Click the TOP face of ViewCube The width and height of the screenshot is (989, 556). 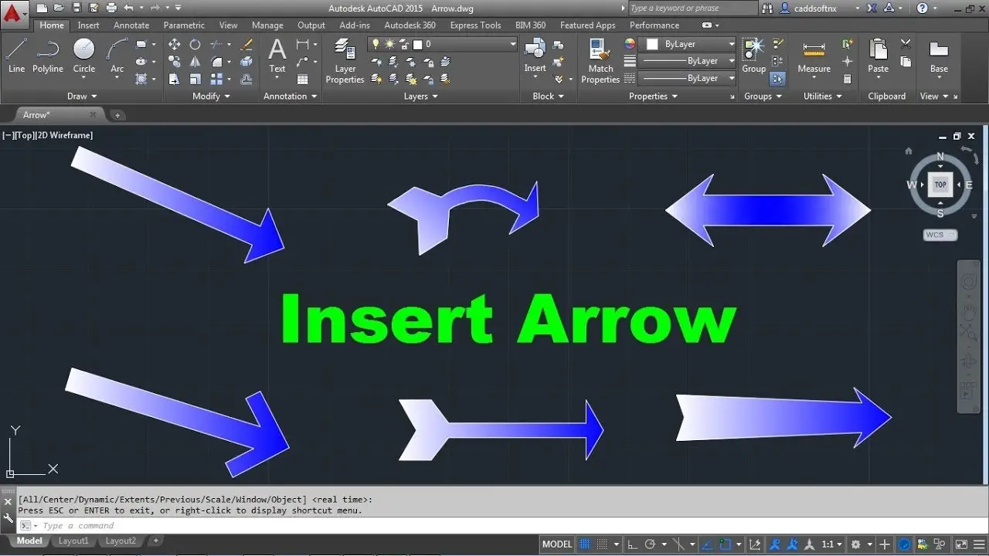tap(940, 185)
